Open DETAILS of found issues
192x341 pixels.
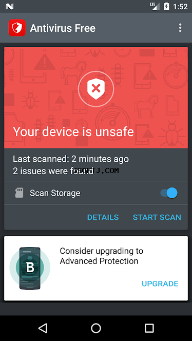tap(103, 217)
